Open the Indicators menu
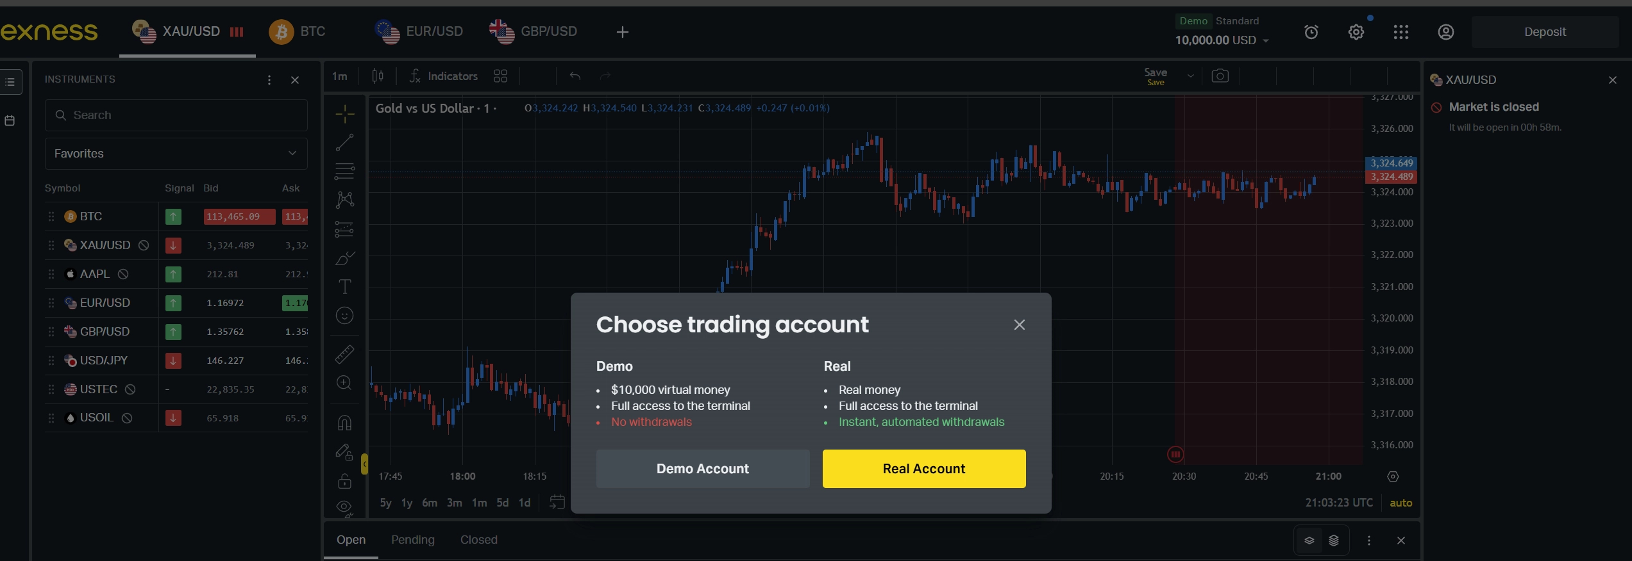The width and height of the screenshot is (1632, 561). [444, 76]
